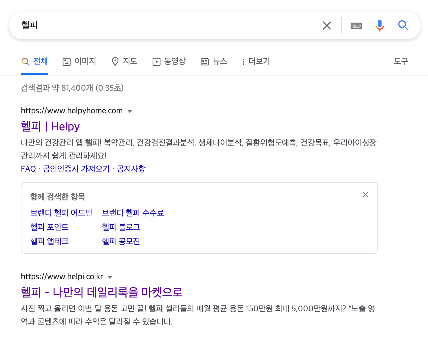Open the 공지사항 sitelink
Screen dimensions: 428x339
[x=131, y=169]
